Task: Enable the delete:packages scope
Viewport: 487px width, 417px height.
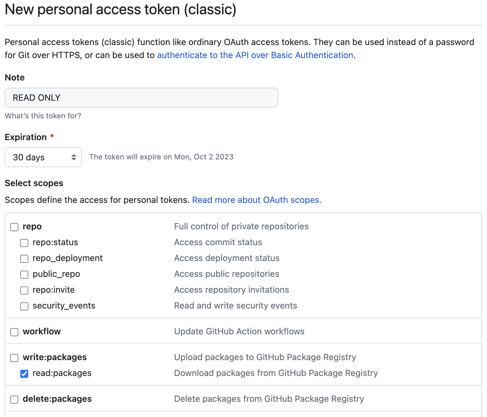Action: tap(14, 400)
